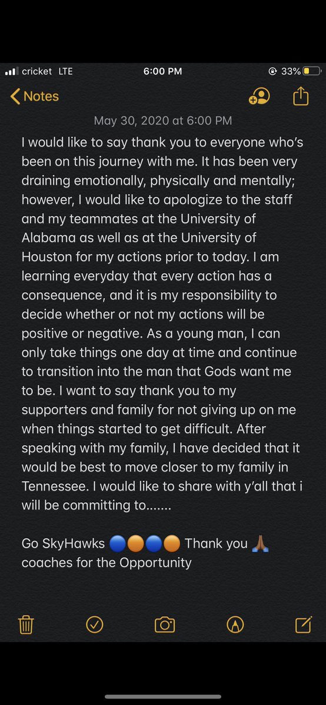
Task: Open the camera icon in bottom toolbar
Action: 164,624
